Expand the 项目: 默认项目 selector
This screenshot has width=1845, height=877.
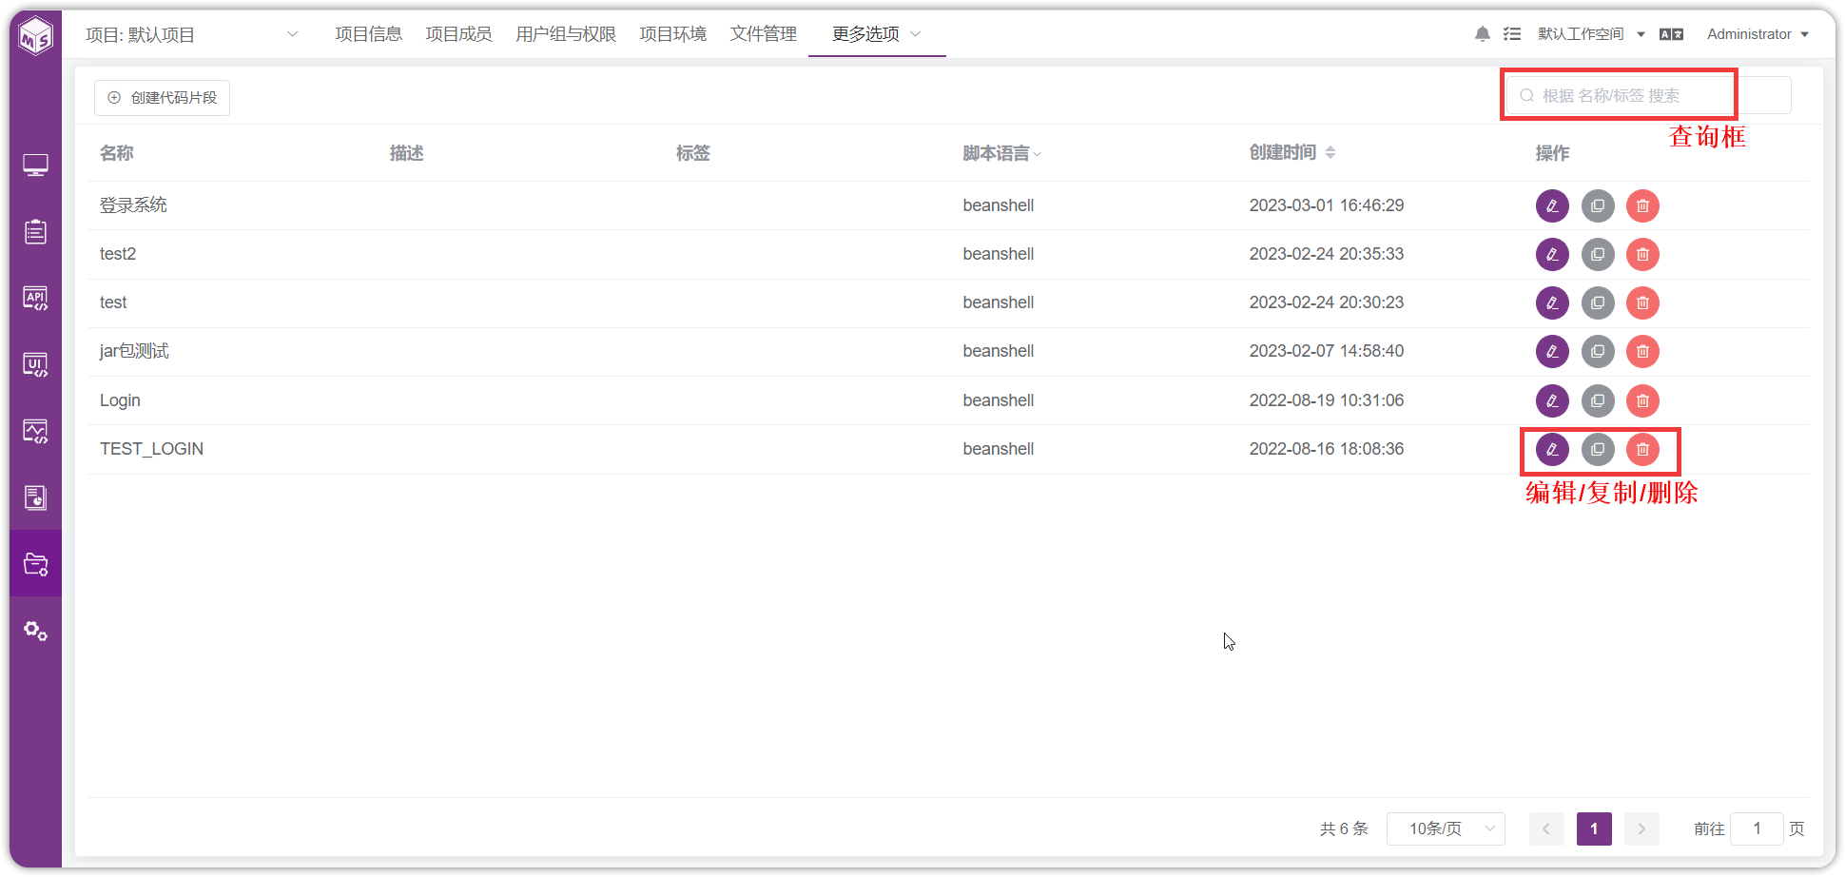tap(192, 35)
